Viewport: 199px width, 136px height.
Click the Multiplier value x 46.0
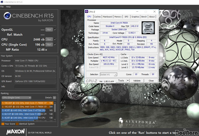(109, 61)
